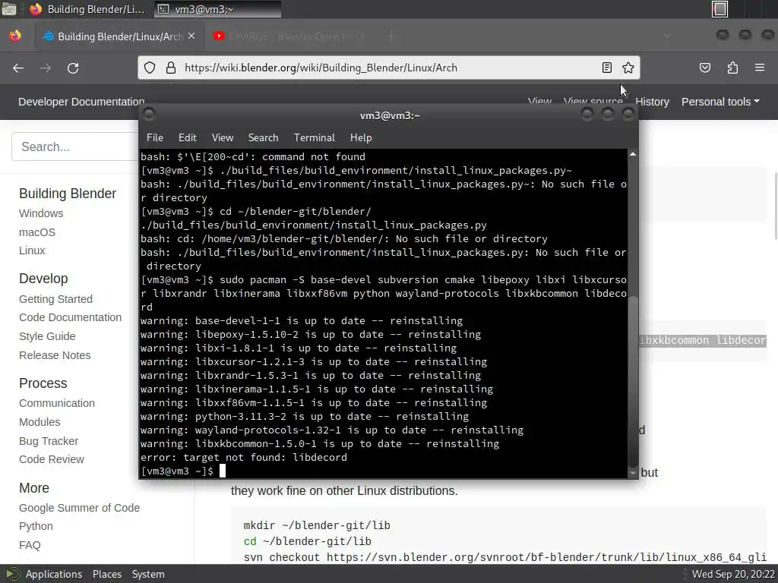Open the Firefox extensions puzzle icon
The width and height of the screenshot is (778, 583).
pos(732,68)
